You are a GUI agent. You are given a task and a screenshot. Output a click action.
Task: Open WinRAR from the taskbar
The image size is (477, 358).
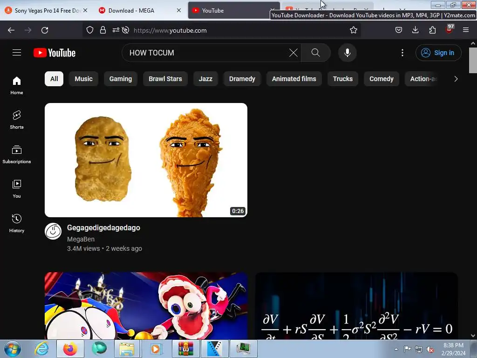click(x=185, y=349)
